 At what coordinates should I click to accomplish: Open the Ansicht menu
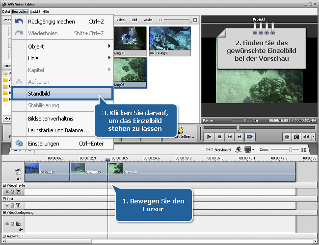pyautogui.click(x=35, y=12)
